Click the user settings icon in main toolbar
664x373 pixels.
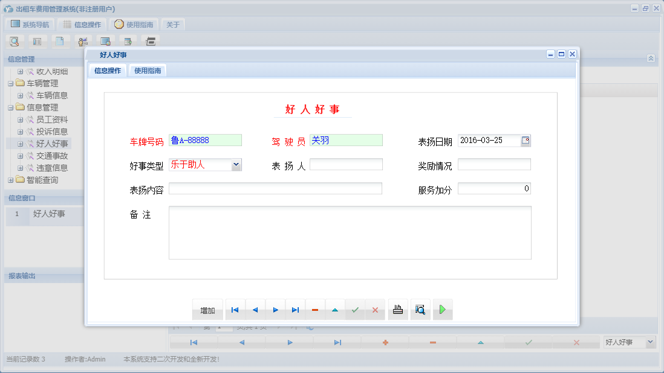tap(83, 42)
